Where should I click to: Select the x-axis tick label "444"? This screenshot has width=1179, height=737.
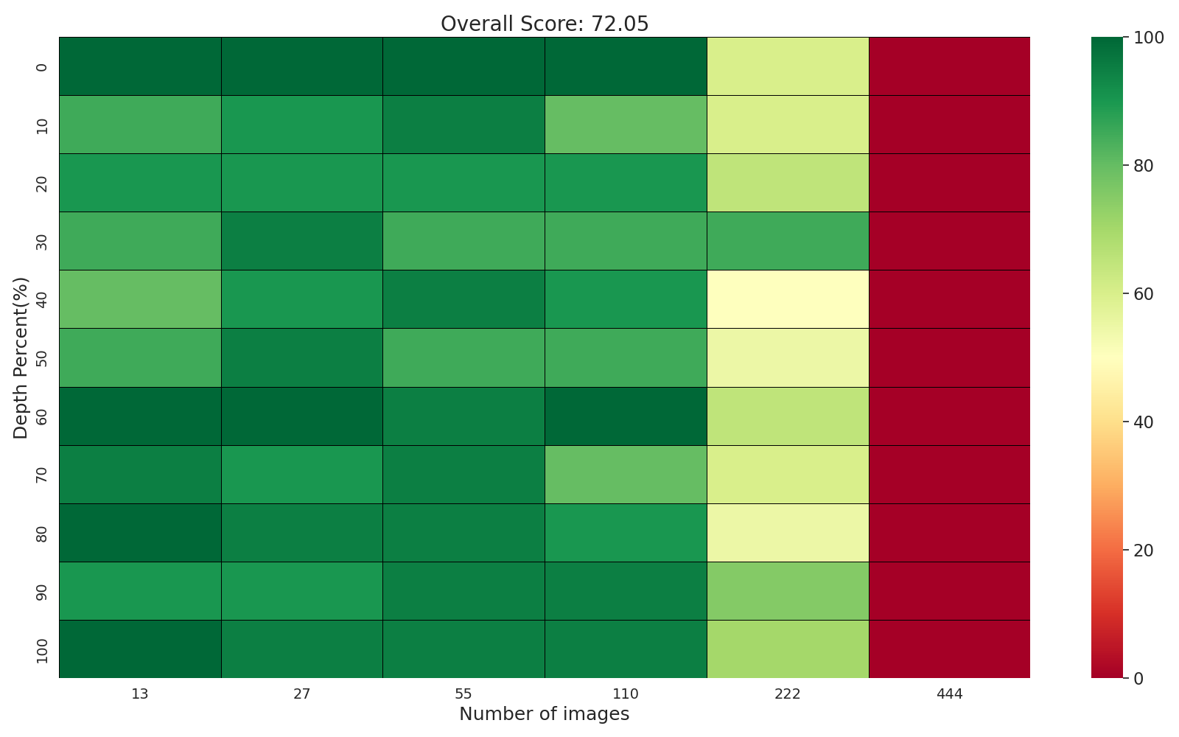click(949, 694)
